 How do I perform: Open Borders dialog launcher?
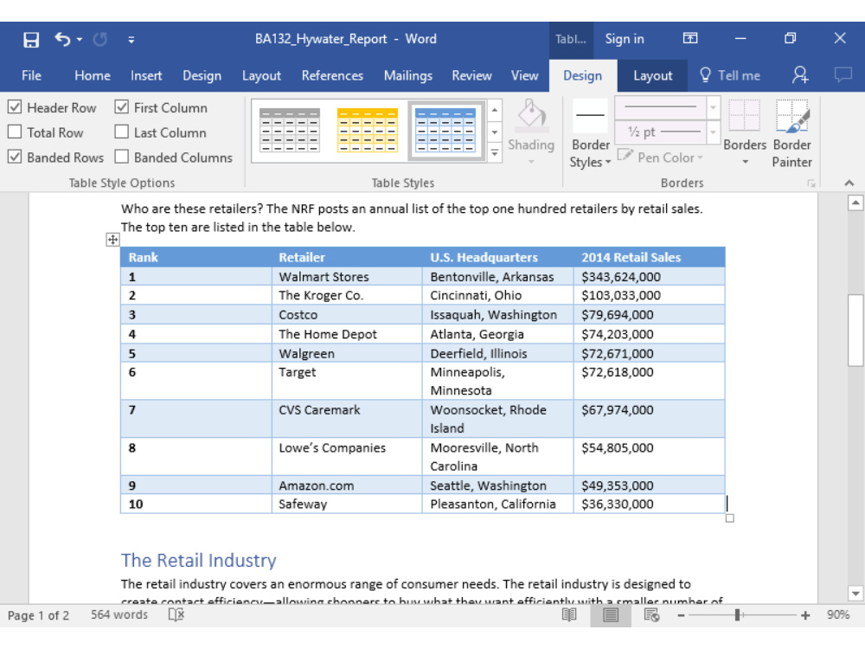point(811,183)
